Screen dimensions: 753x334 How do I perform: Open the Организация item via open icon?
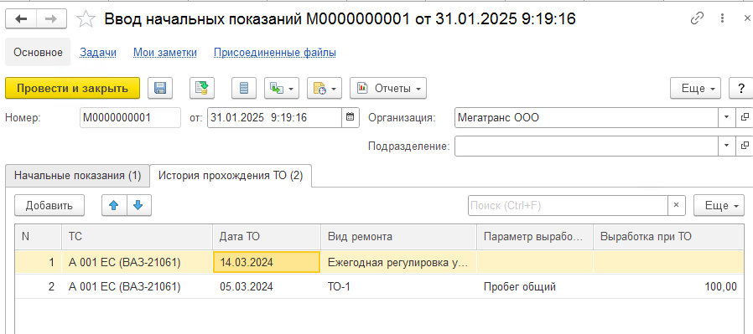tap(745, 117)
